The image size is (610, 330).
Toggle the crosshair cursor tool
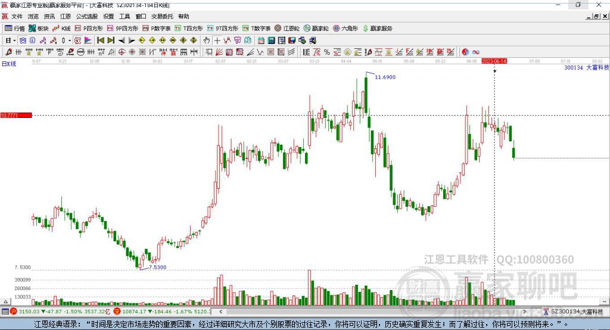(x=217, y=40)
